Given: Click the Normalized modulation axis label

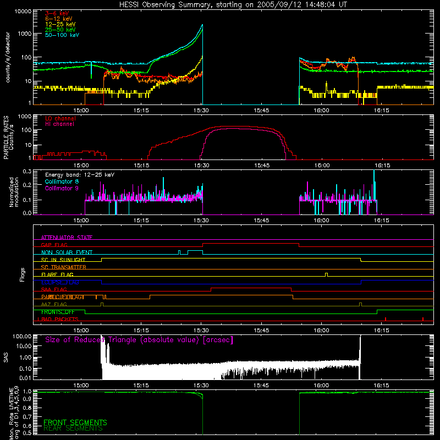Looking at the screenshot, I should click(x=14, y=192).
